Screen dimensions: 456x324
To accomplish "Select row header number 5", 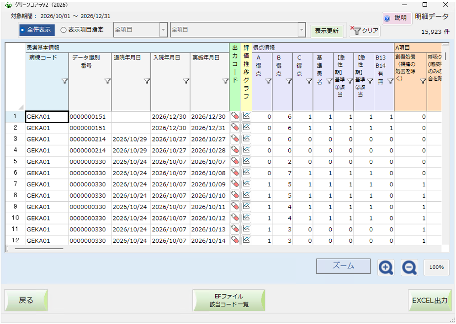I will 16,162.
